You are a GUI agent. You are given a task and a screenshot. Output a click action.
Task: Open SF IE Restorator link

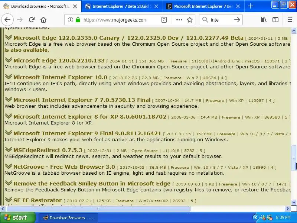pyautogui.click(x=37, y=200)
